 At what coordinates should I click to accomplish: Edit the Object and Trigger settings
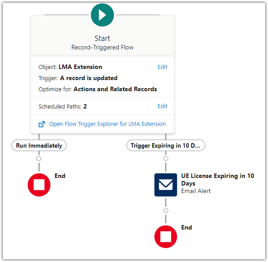click(x=162, y=67)
